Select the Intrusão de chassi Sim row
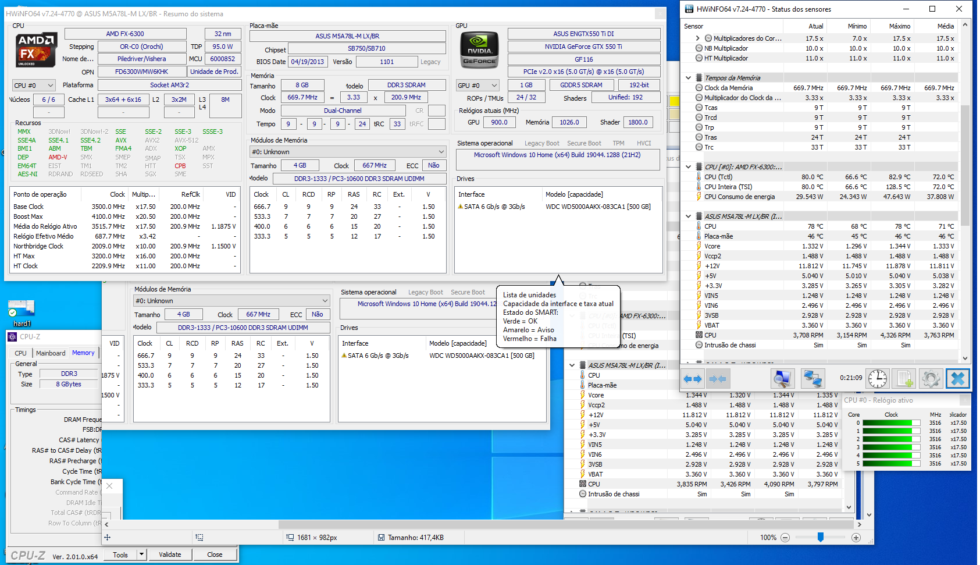980x565 pixels. 819,345
